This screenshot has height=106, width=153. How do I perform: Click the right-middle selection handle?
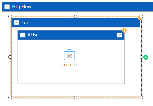pos(141,57)
